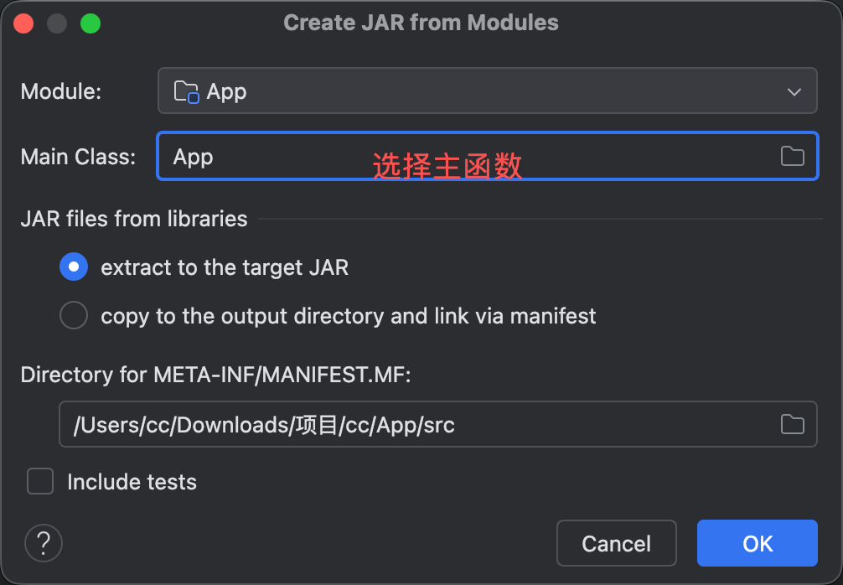This screenshot has height=585, width=843.
Task: Select 'extract to the target JAR' radio
Action: pos(74,267)
